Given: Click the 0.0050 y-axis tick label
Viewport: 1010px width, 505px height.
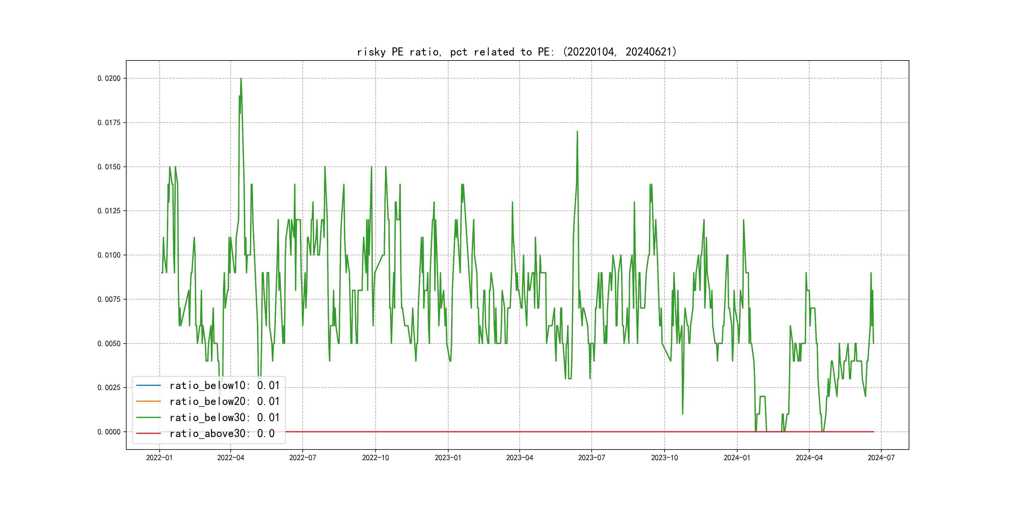Looking at the screenshot, I should 109,344.
